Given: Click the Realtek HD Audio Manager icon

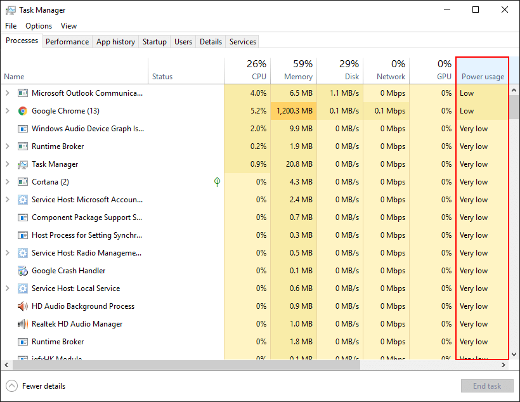Looking at the screenshot, I should coord(23,324).
